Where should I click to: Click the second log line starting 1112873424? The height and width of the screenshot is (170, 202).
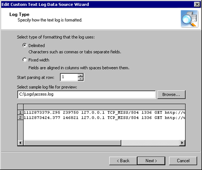point(104,117)
